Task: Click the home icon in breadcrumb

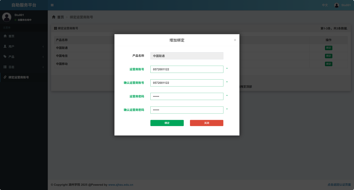Action: pyautogui.click(x=54, y=17)
